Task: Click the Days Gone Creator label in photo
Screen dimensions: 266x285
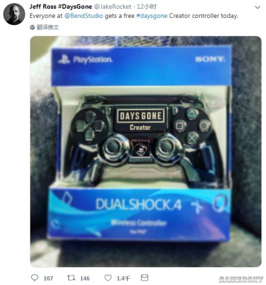Action: pyautogui.click(x=140, y=120)
